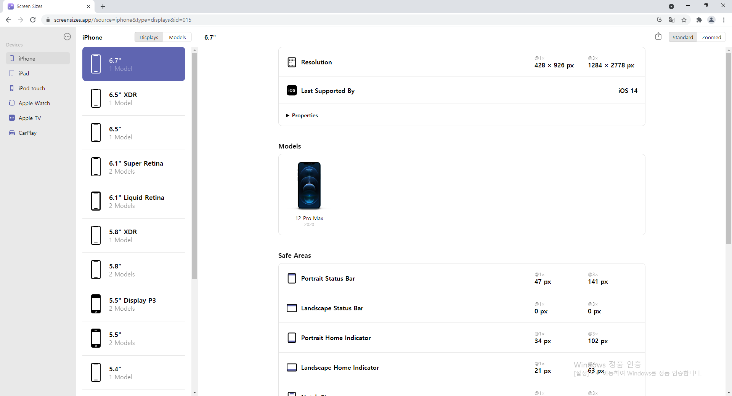Open a new browser tab

[103, 6]
